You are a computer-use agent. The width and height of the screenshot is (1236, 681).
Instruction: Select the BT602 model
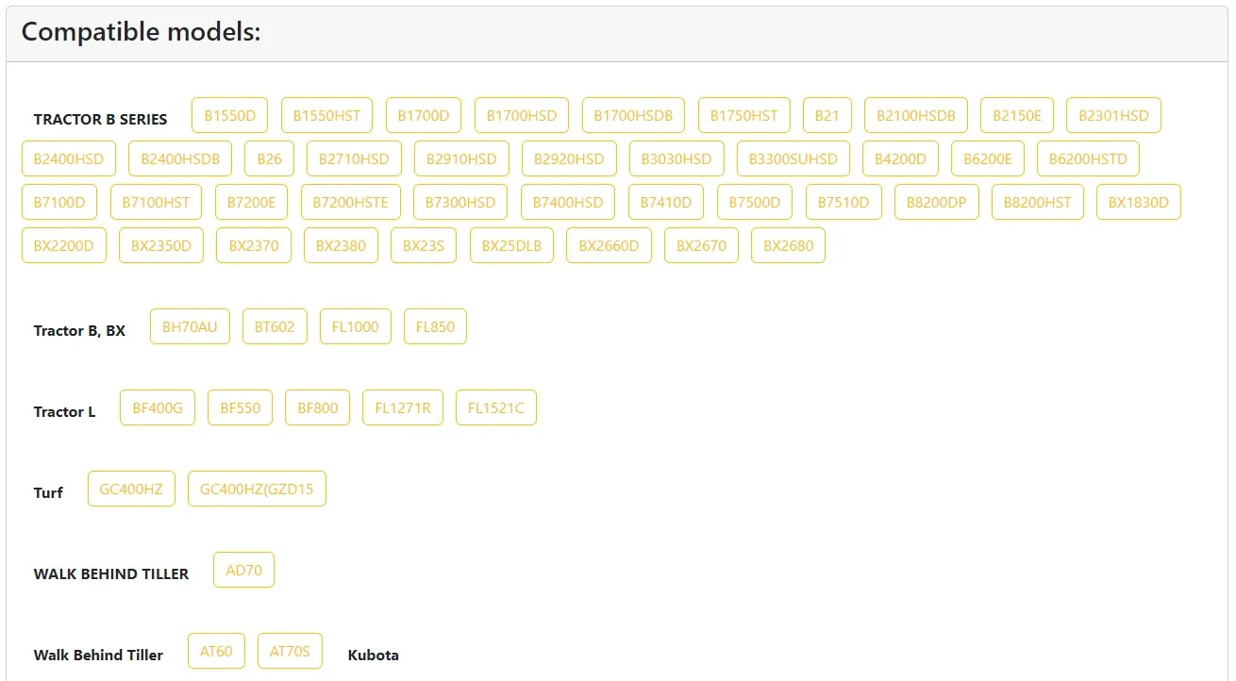[x=275, y=326]
